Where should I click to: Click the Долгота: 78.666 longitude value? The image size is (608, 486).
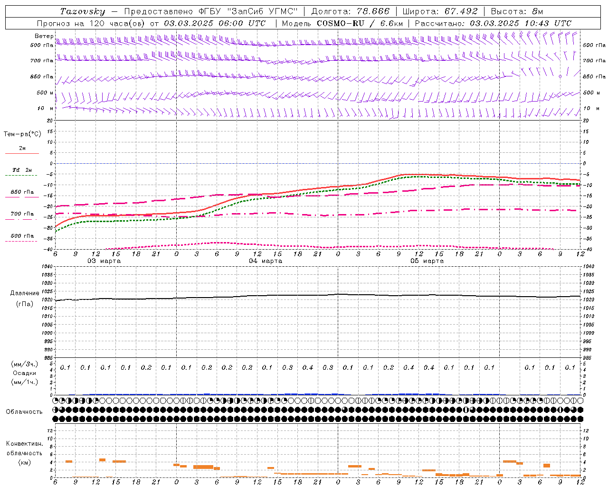(x=351, y=11)
